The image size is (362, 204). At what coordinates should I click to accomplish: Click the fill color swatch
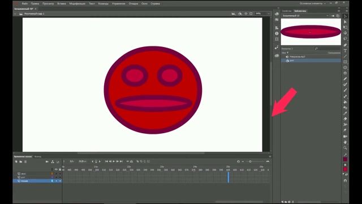click(x=345, y=169)
